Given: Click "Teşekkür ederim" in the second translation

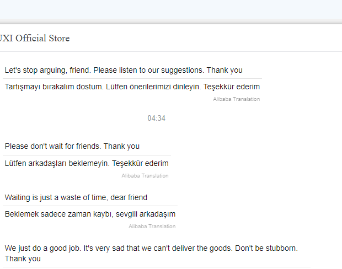Looking at the screenshot, I should 140,163.
